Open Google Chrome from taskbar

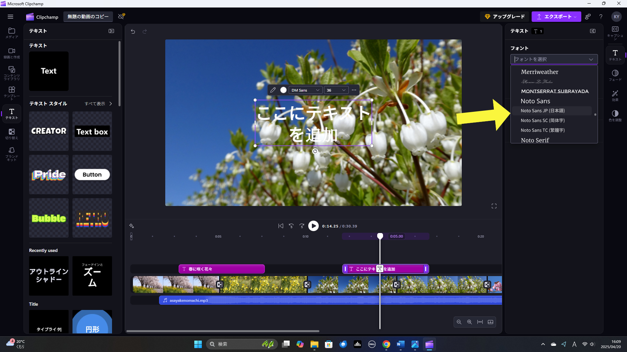click(x=386, y=344)
